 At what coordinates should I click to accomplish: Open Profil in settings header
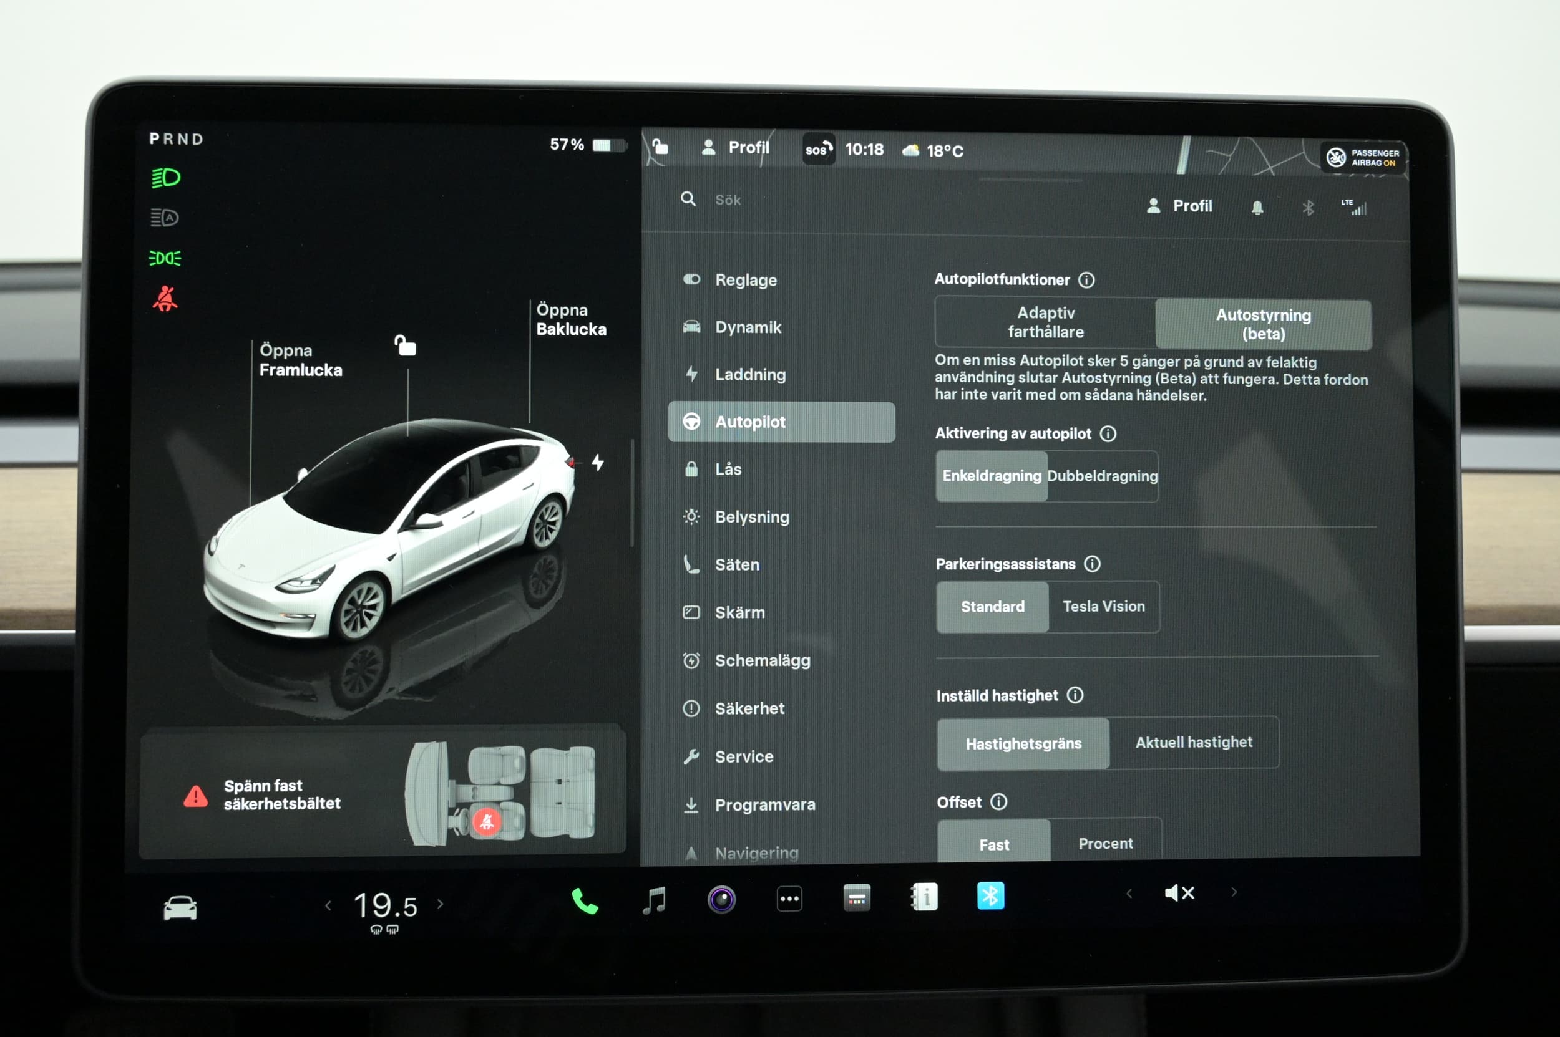[x=1179, y=206]
